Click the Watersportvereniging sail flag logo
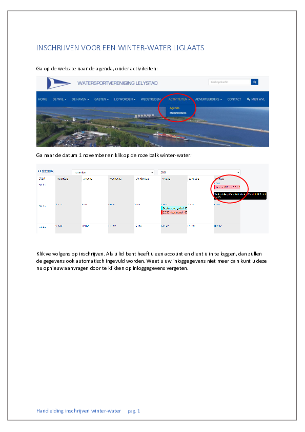The height and width of the screenshot is (432, 305). (58, 83)
